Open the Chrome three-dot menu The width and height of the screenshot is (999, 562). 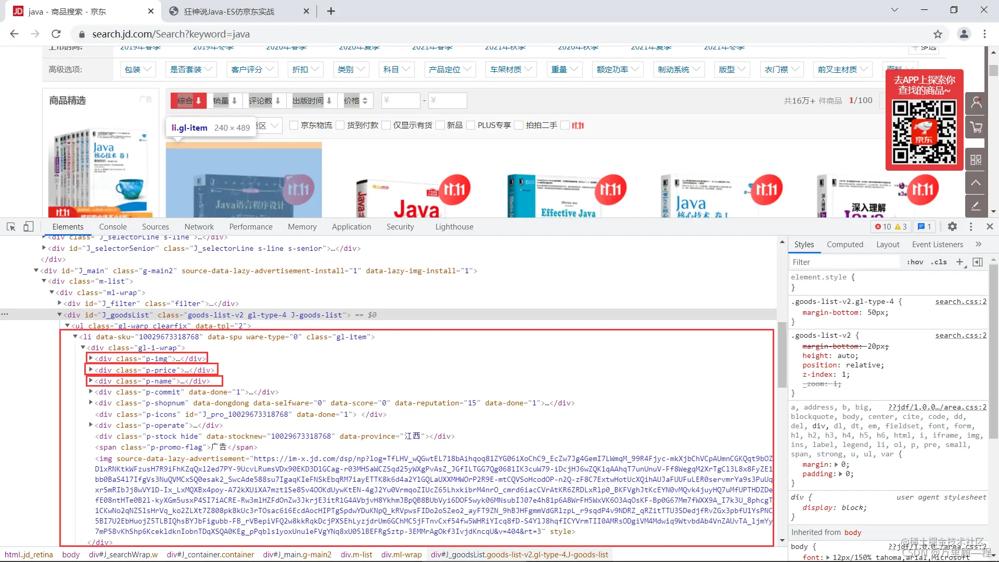tap(984, 34)
